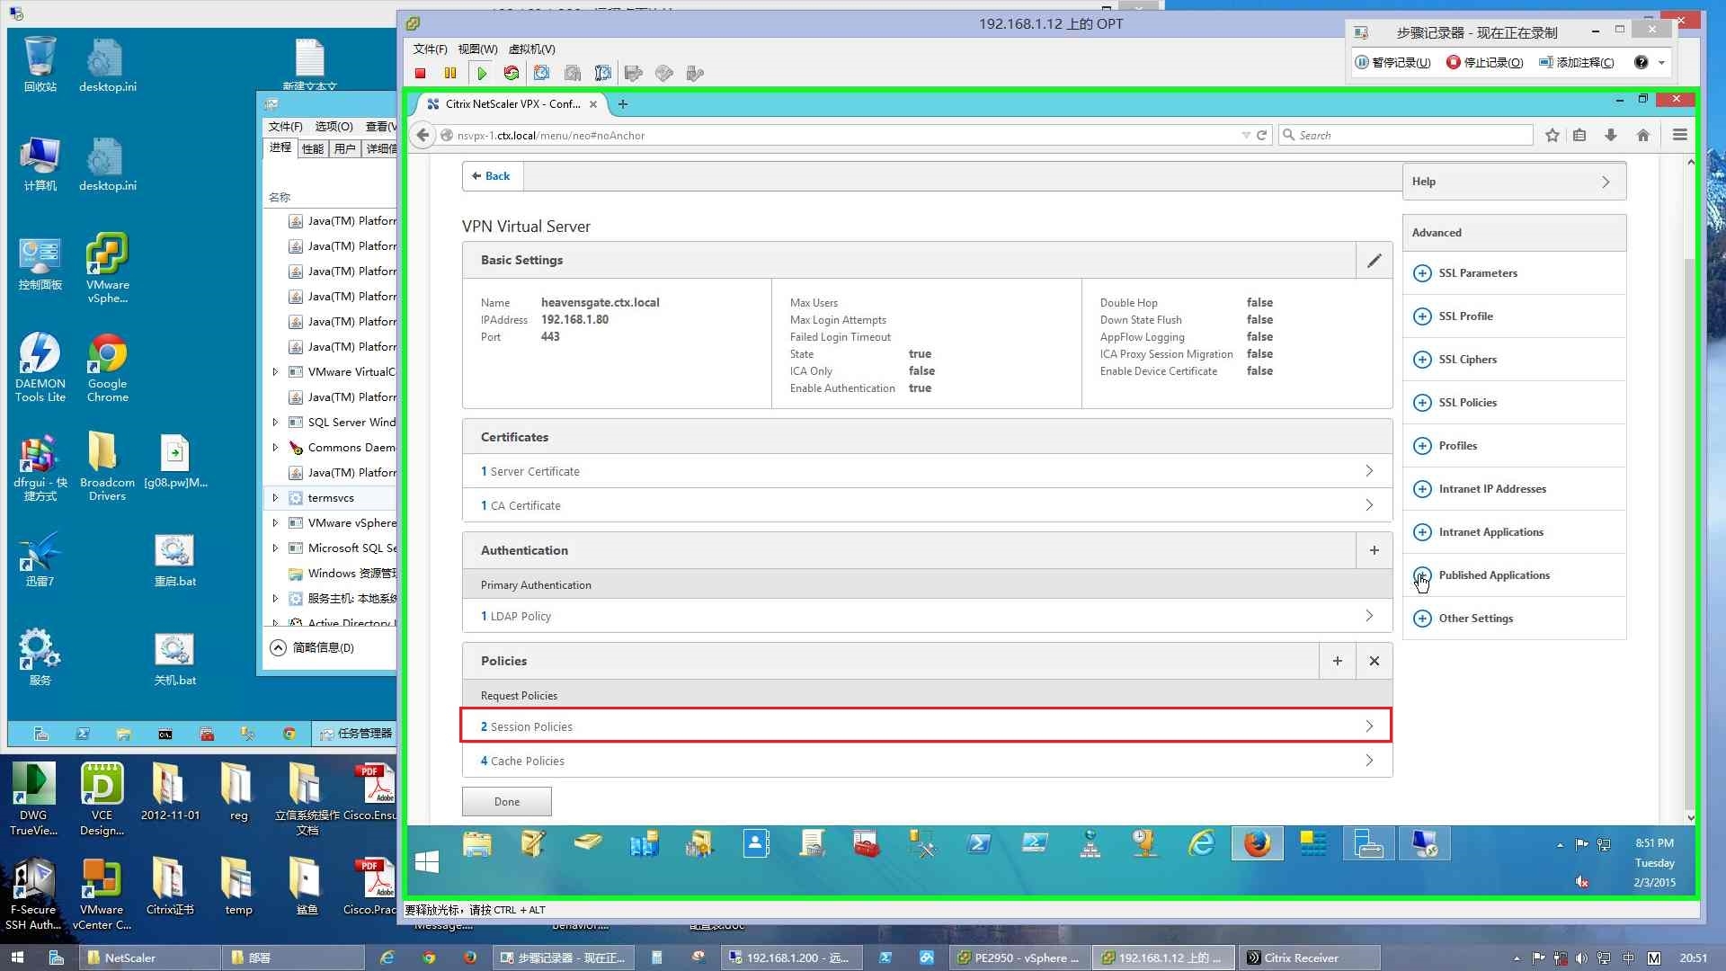Open the Cache Policies row
Screen dimensions: 1726x971
pyautogui.click(x=927, y=761)
